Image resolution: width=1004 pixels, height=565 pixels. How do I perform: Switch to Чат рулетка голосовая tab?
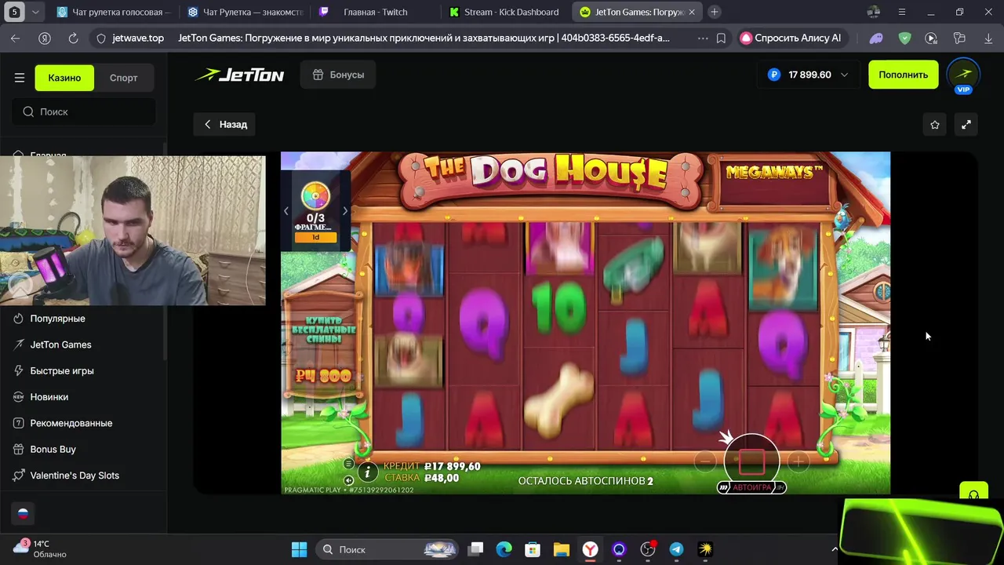113,12
